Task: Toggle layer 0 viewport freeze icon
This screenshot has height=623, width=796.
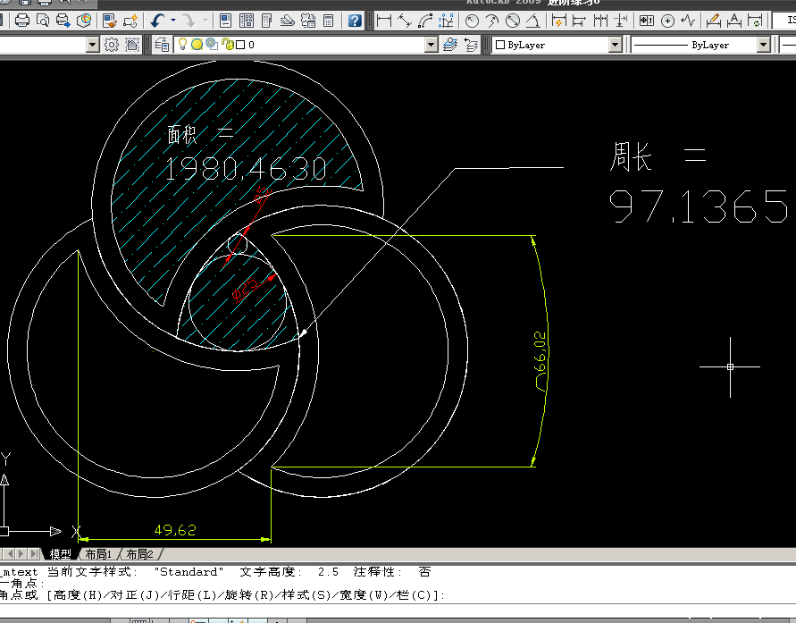Action: pyautogui.click(x=213, y=45)
